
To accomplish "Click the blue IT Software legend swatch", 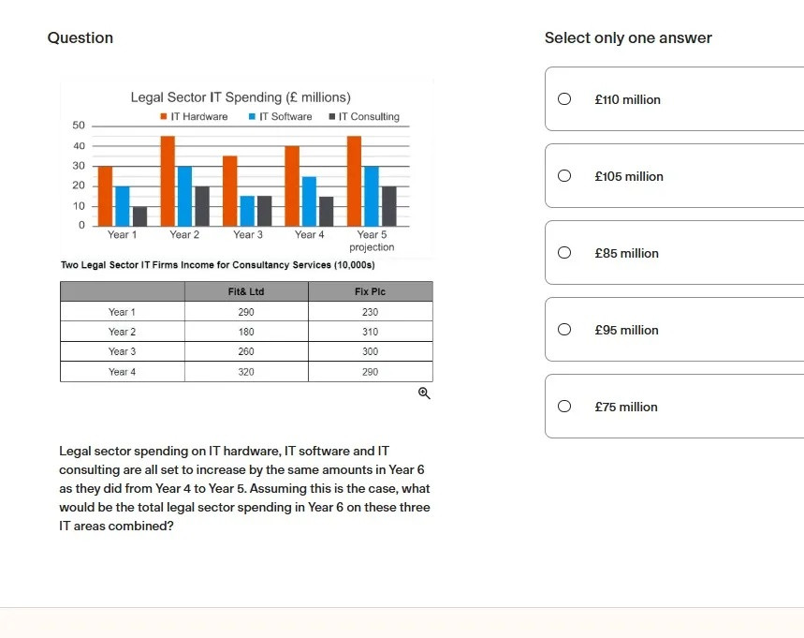I will coord(252,116).
